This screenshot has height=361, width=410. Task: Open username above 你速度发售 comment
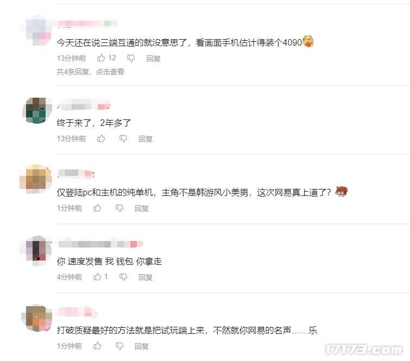pos(100,244)
